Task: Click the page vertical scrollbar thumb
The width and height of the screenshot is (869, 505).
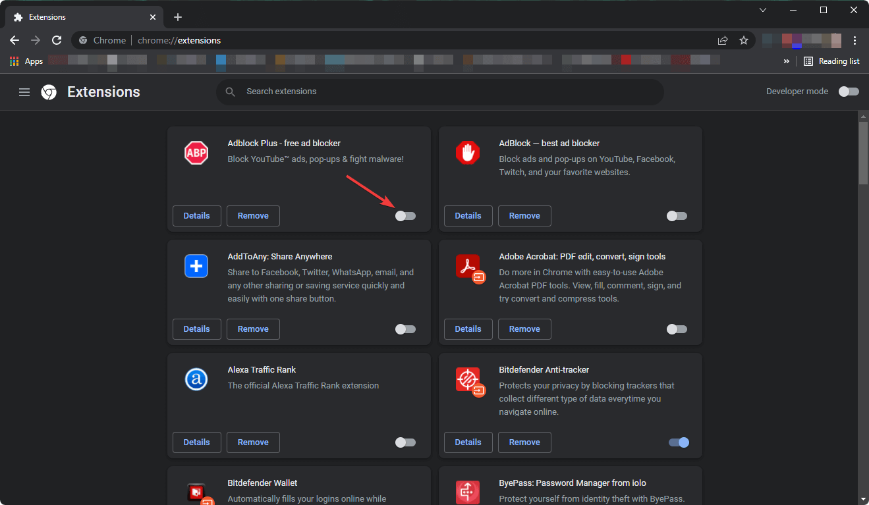Action: pos(863,153)
